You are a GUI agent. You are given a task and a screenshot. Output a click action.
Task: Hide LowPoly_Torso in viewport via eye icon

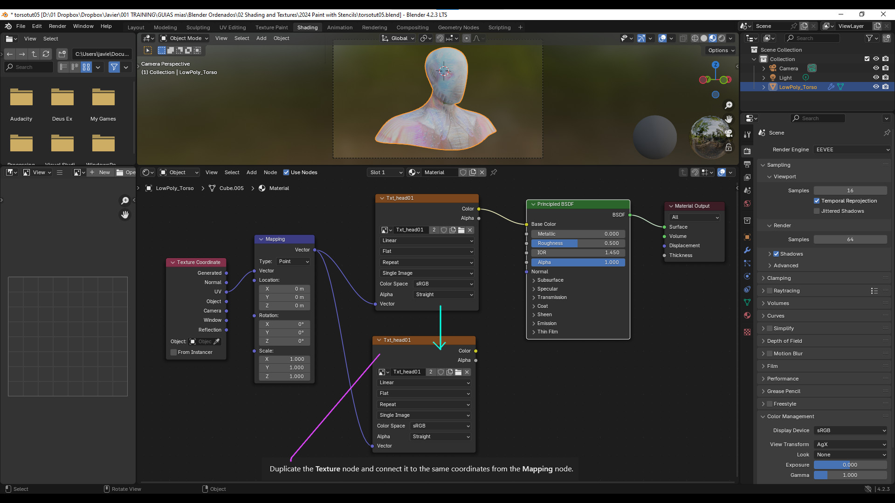[x=876, y=87]
